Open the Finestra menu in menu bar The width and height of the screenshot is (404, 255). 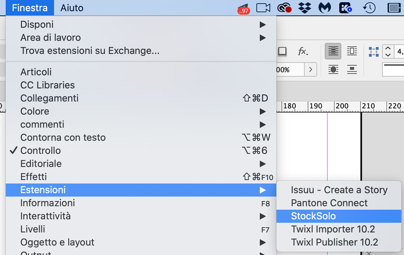30,8
